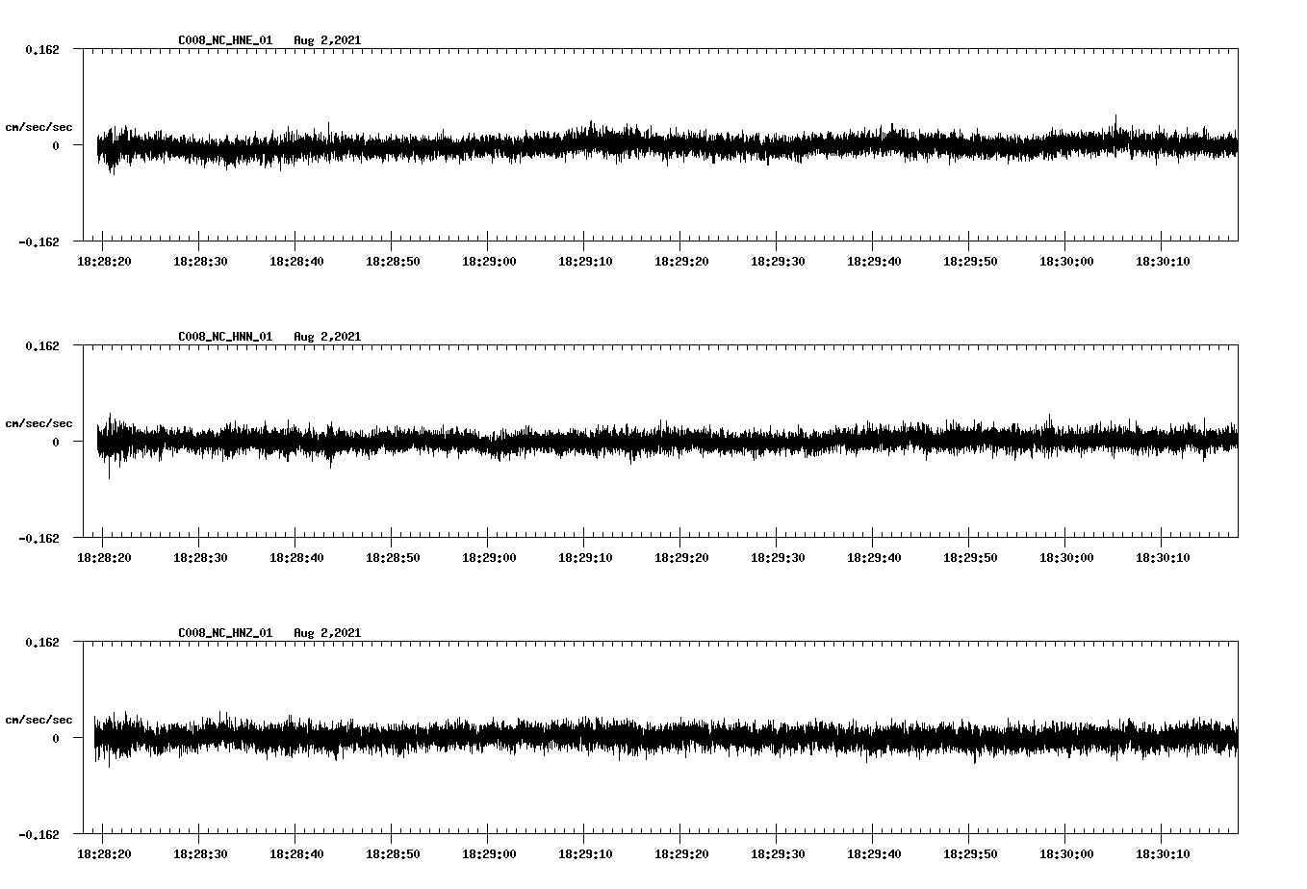Click -0.162 lower limit on HNN plot

point(38,538)
